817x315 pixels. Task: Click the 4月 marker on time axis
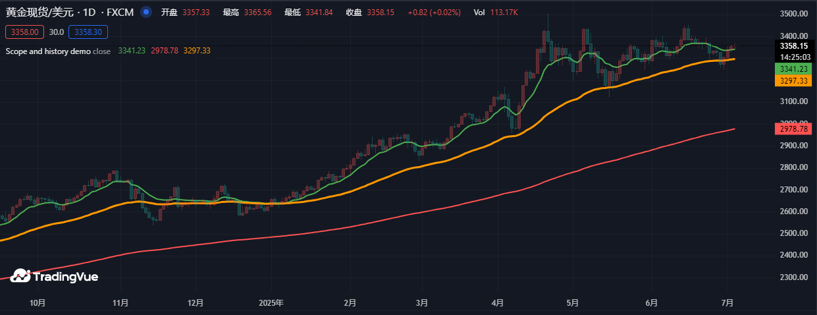pyautogui.click(x=498, y=303)
